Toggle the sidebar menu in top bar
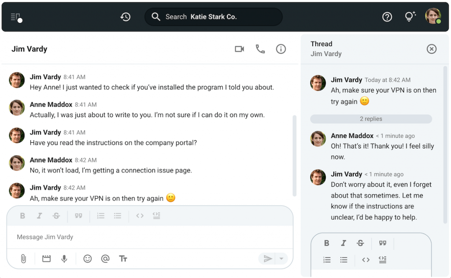Image resolution: width=451 pixels, height=278 pixels. [x=16, y=17]
